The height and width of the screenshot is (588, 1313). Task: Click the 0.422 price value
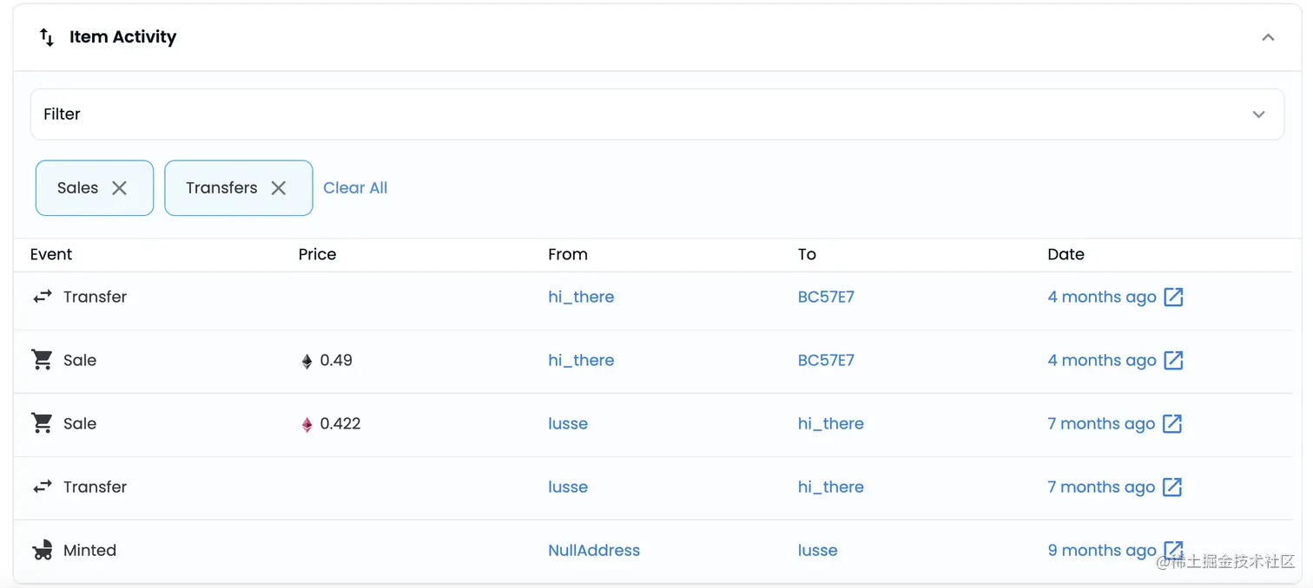coord(340,423)
